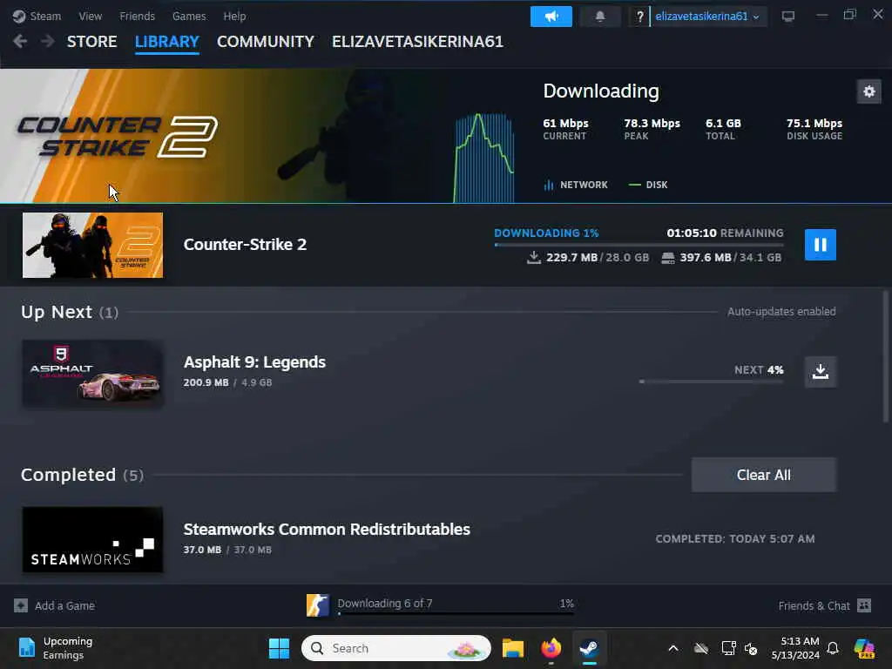
Task: Launch Firefox from taskbar
Action: coord(551,648)
